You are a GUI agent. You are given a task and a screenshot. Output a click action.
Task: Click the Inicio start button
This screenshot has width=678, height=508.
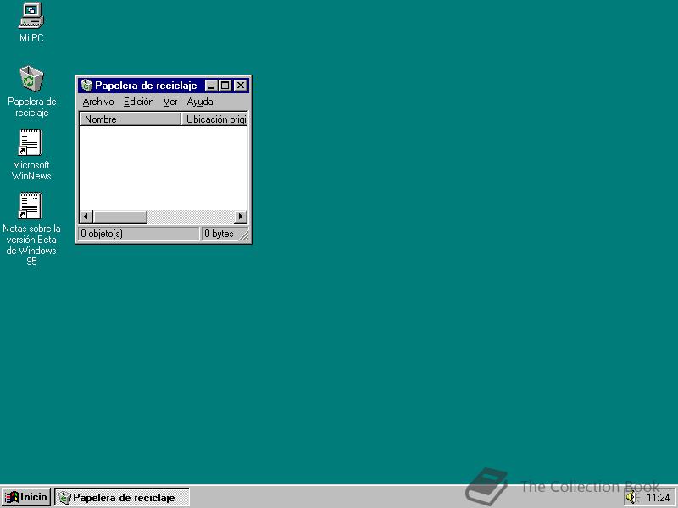26,497
